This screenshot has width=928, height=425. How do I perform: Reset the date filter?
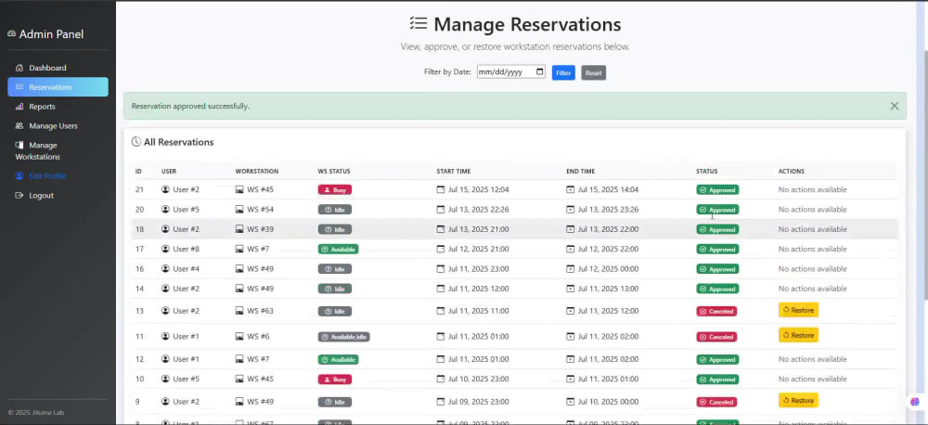tap(594, 72)
